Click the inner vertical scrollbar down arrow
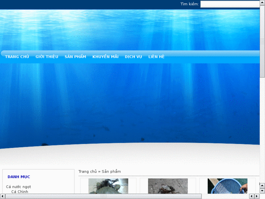 pos(262,191)
